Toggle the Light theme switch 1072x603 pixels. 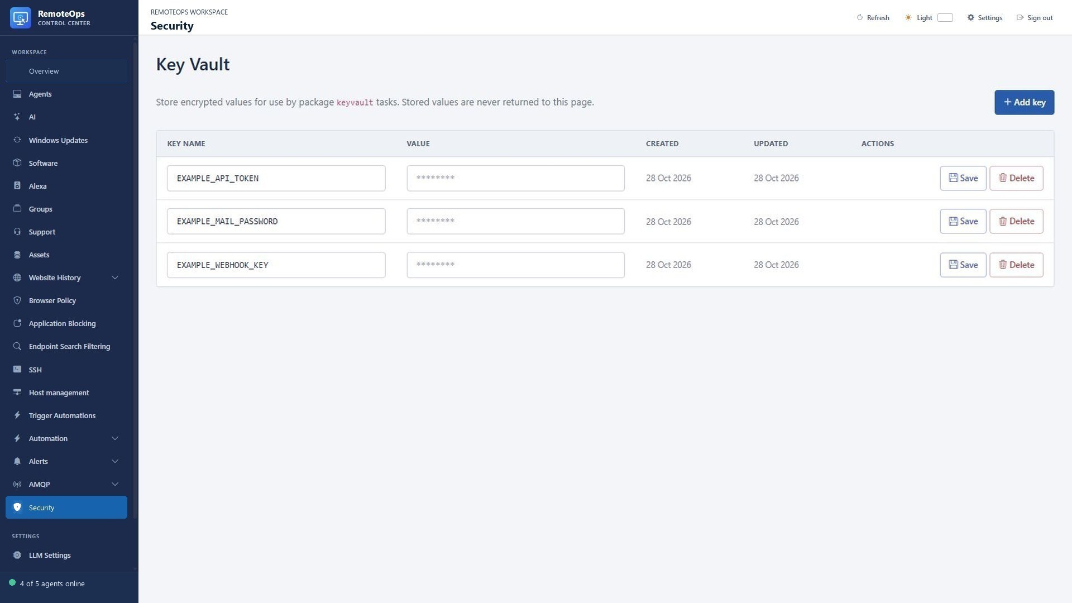click(945, 18)
